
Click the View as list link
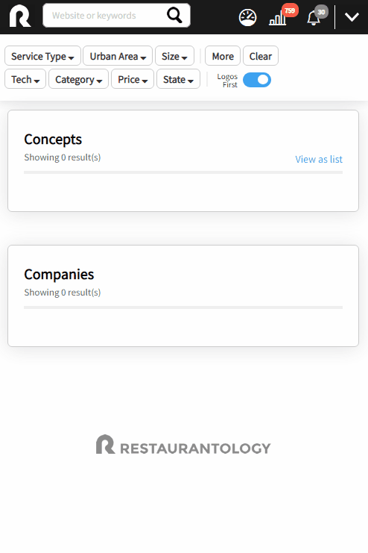click(319, 160)
